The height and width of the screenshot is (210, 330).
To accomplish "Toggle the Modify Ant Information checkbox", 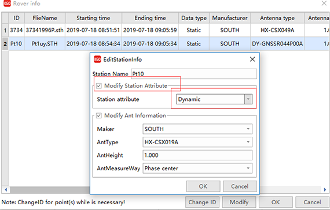I will pos(98,115).
